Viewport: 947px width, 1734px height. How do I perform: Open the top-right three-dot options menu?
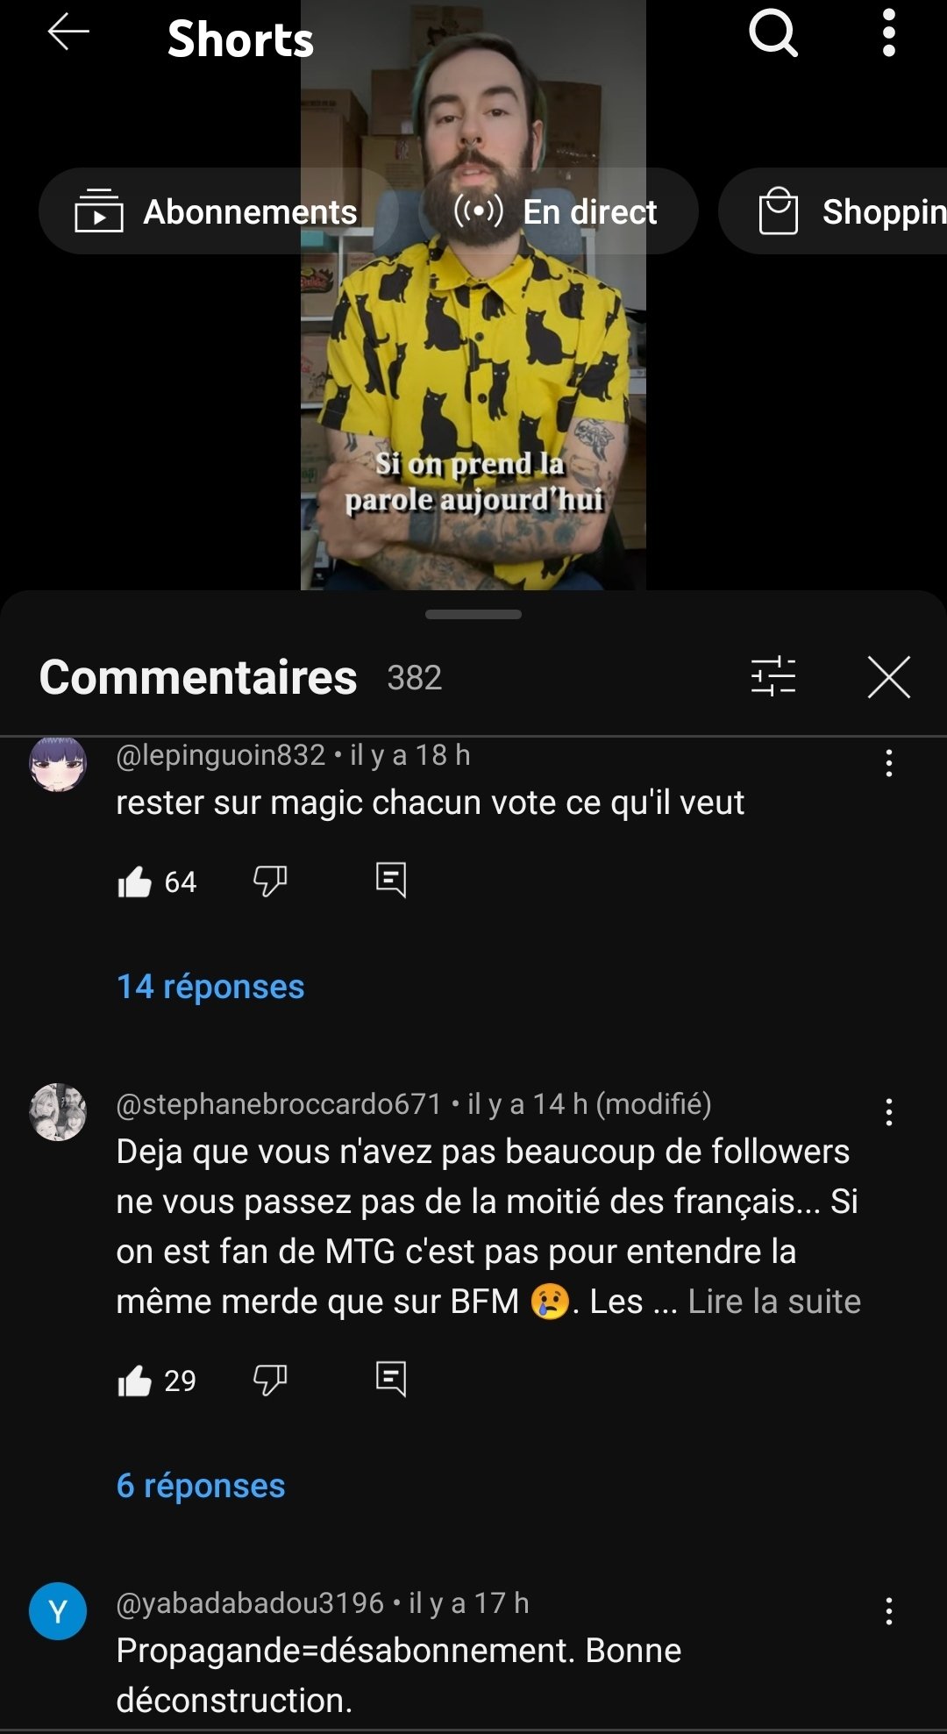coord(888,33)
